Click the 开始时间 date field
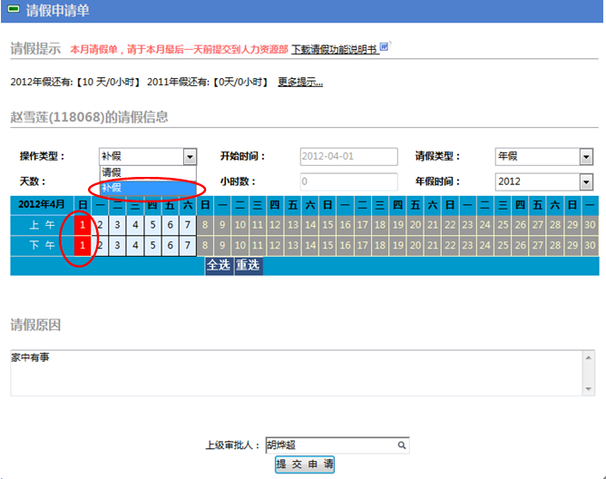This screenshot has width=606, height=479. tap(348, 157)
